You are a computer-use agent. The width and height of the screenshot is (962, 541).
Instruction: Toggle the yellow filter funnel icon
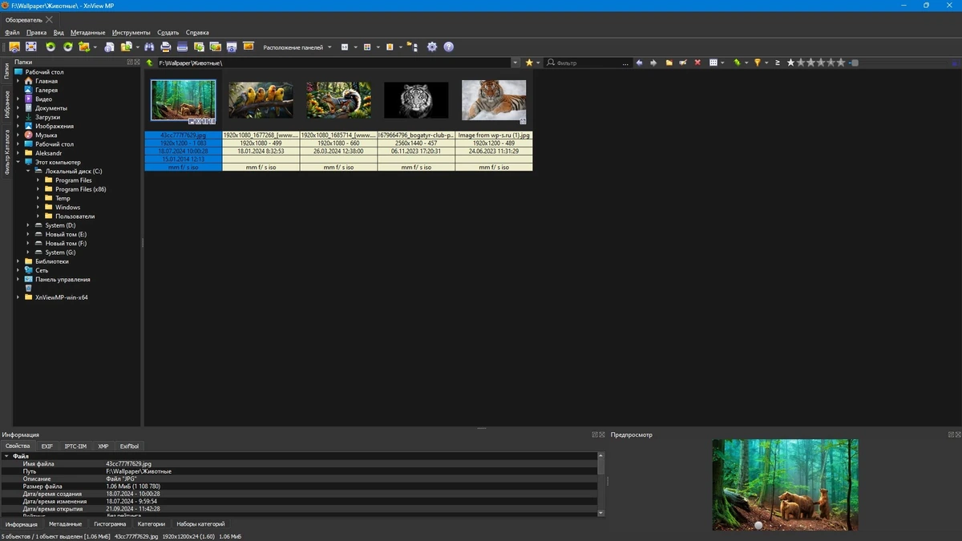click(x=757, y=63)
